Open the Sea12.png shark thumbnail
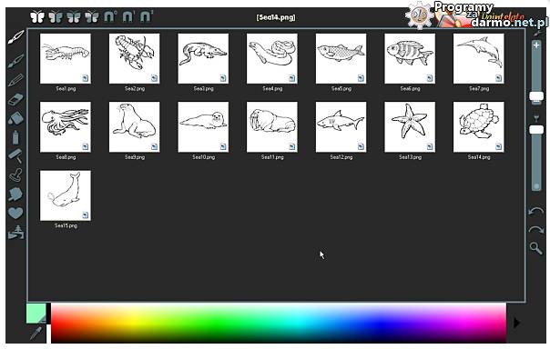 pos(341,127)
